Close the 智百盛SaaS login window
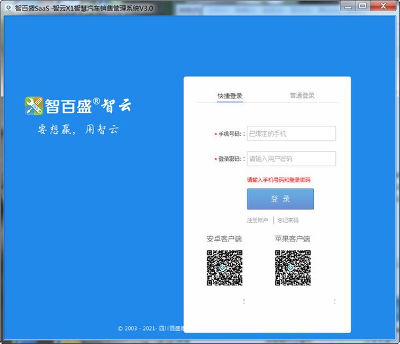This screenshot has width=400, height=344. point(385,6)
